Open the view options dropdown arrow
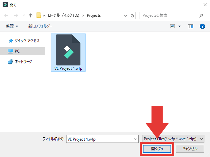Viewport: 210px width, 157px height. [x=179, y=26]
